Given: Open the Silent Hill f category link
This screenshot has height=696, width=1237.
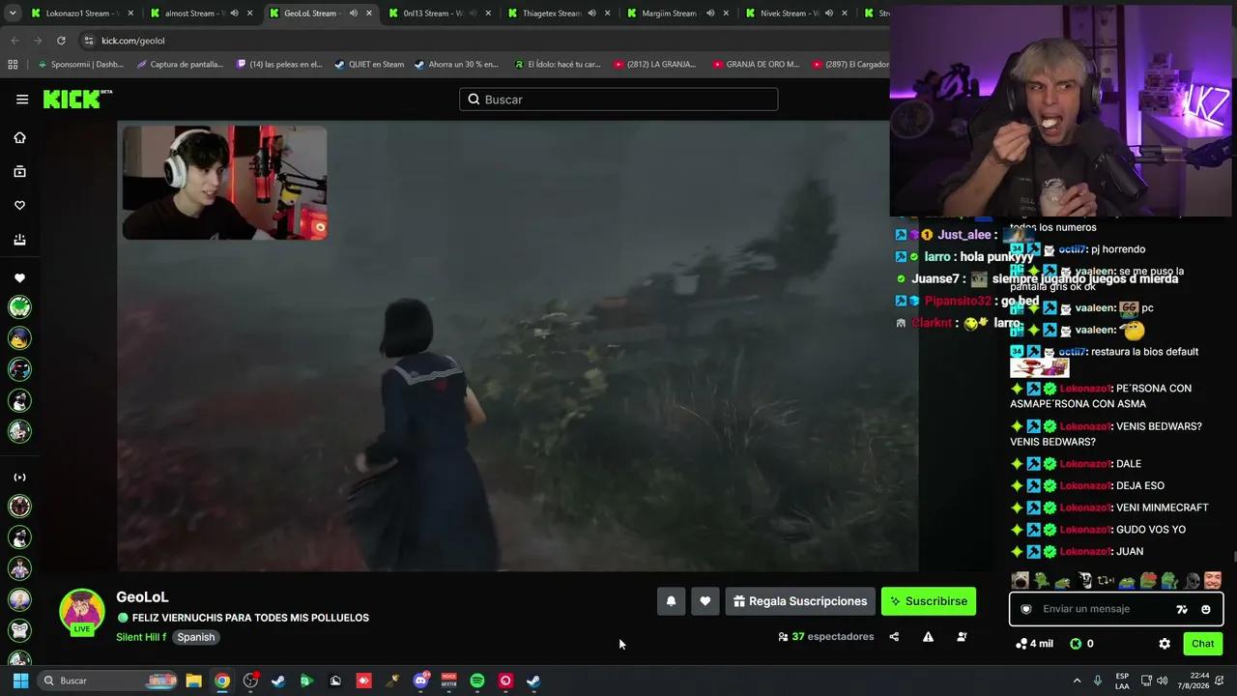Looking at the screenshot, I should click(141, 637).
